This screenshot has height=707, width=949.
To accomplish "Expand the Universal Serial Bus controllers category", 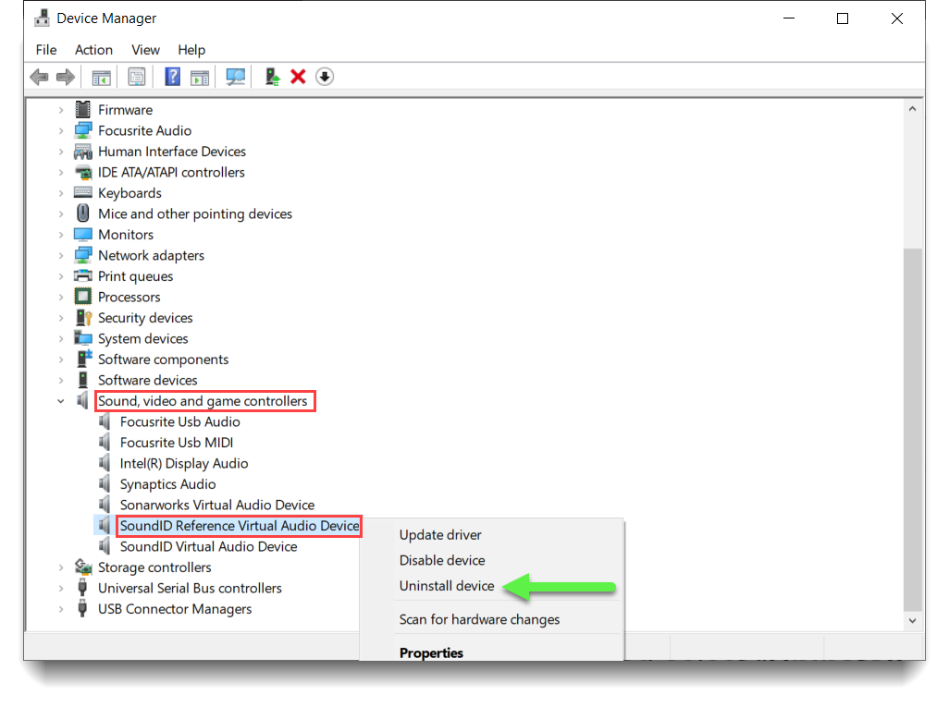I will click(x=60, y=588).
